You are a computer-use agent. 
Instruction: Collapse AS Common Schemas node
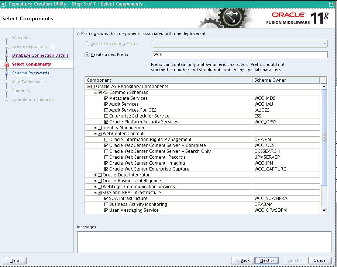coord(95,92)
